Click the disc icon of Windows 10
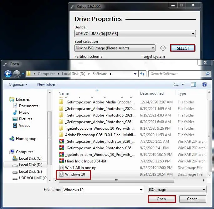 (62, 174)
